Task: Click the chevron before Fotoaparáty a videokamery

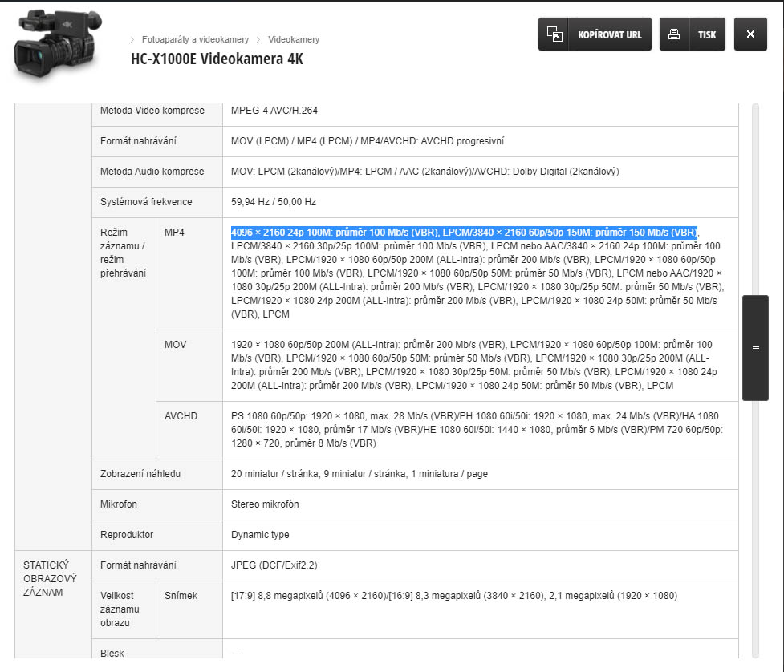Action: point(132,39)
